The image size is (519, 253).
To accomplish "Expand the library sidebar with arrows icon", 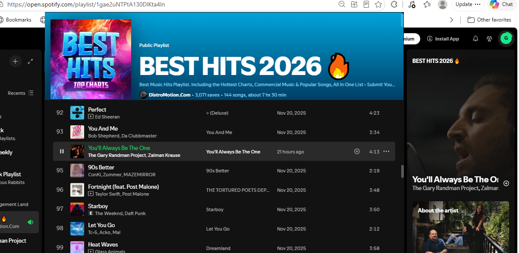I will click(30, 62).
